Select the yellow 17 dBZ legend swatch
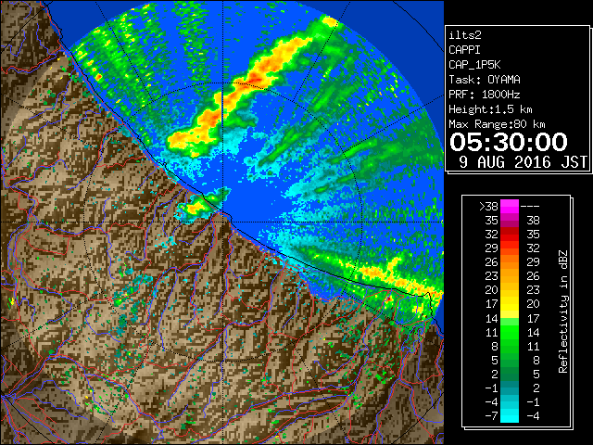The image size is (593, 445). click(510, 304)
